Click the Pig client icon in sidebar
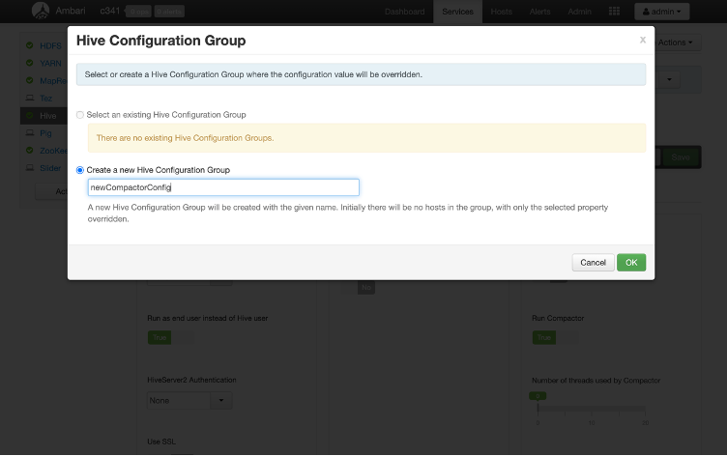The height and width of the screenshot is (456, 727). [30, 132]
